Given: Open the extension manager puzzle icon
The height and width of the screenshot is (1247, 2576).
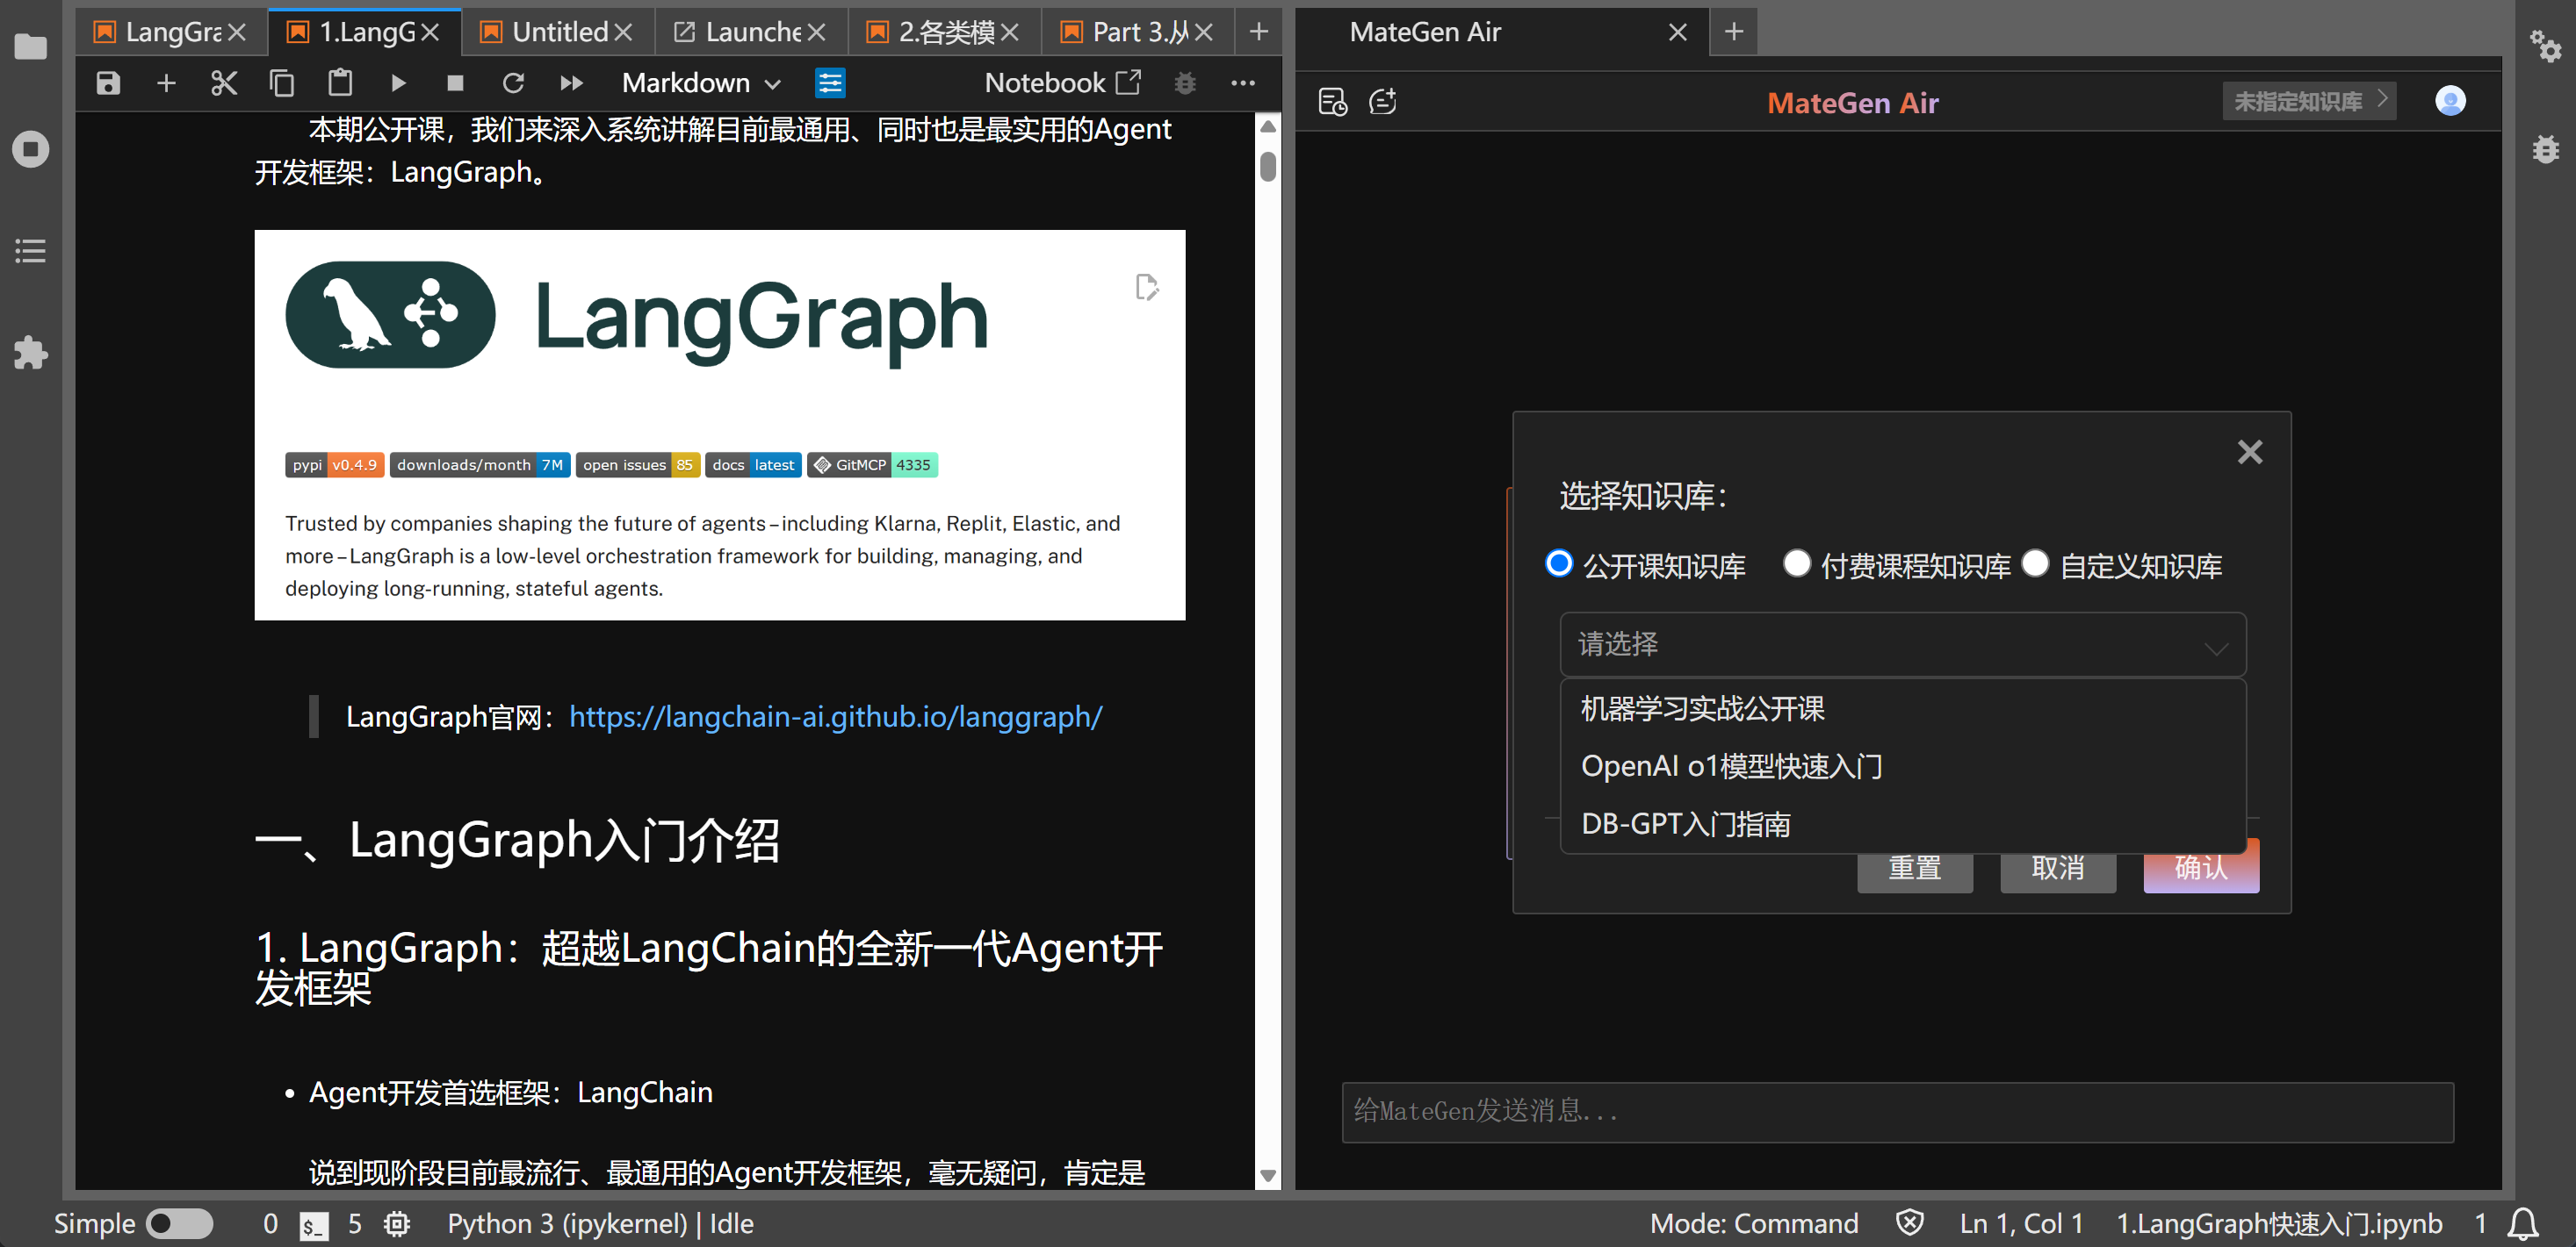Looking at the screenshot, I should [x=30, y=353].
